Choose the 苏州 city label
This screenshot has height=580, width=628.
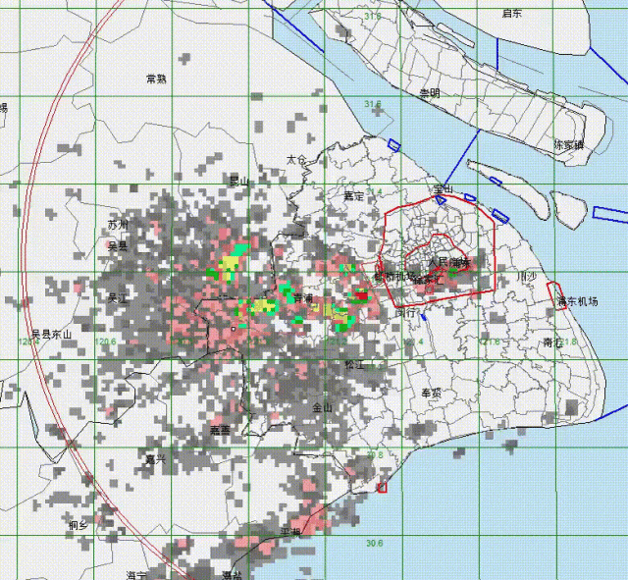click(x=119, y=225)
